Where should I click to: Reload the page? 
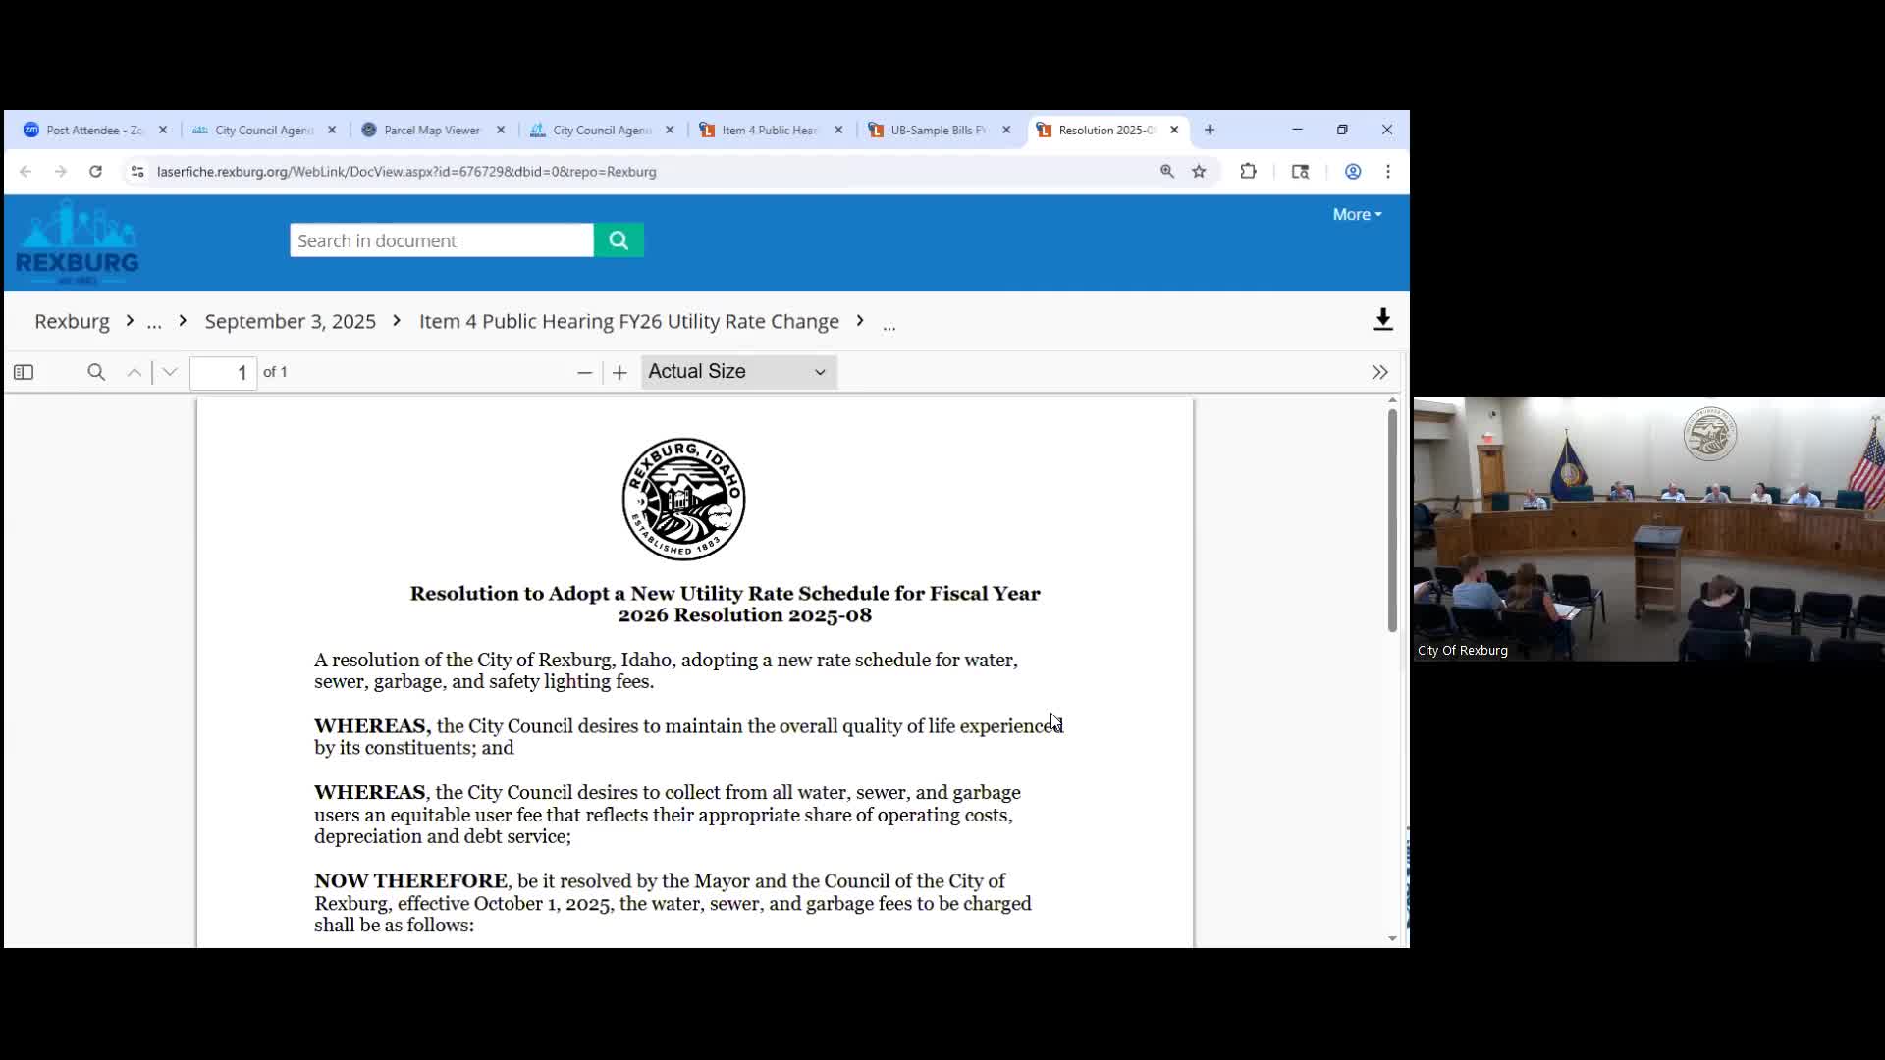(x=95, y=171)
